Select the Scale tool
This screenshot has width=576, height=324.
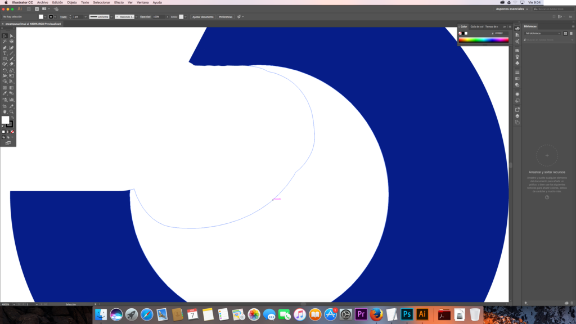(11, 70)
